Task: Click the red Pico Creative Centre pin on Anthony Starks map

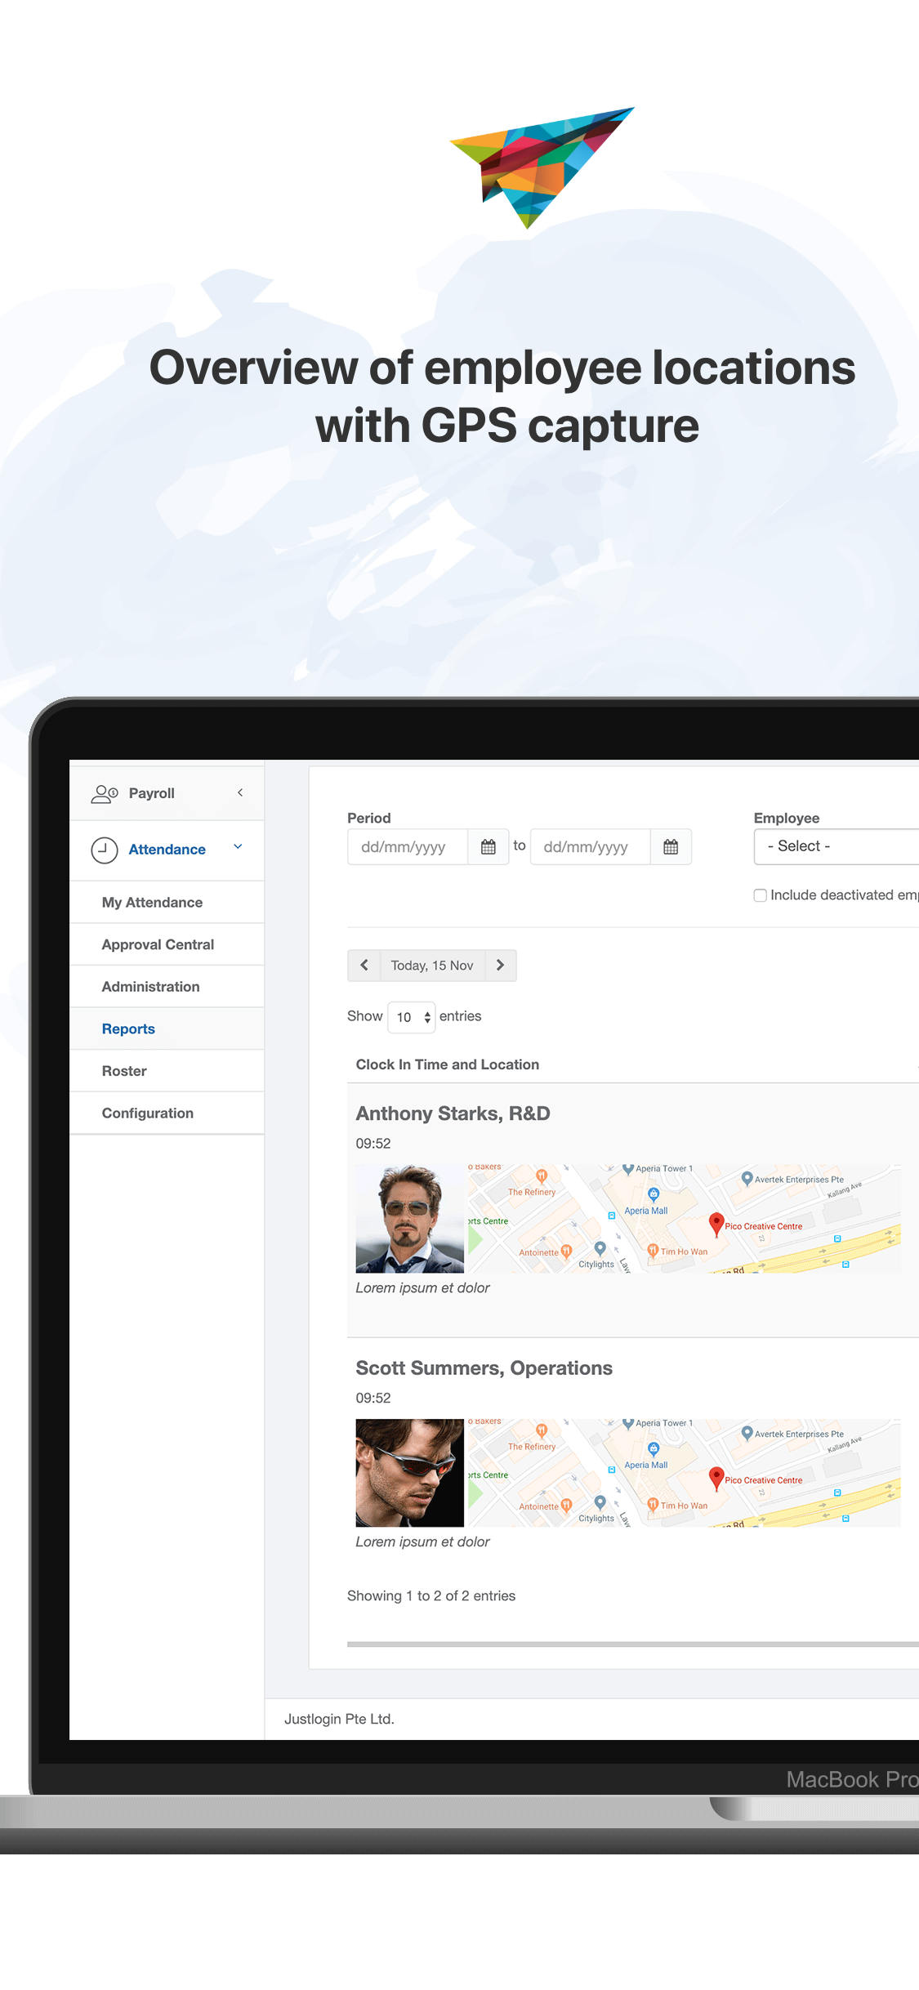Action: coord(716,1223)
